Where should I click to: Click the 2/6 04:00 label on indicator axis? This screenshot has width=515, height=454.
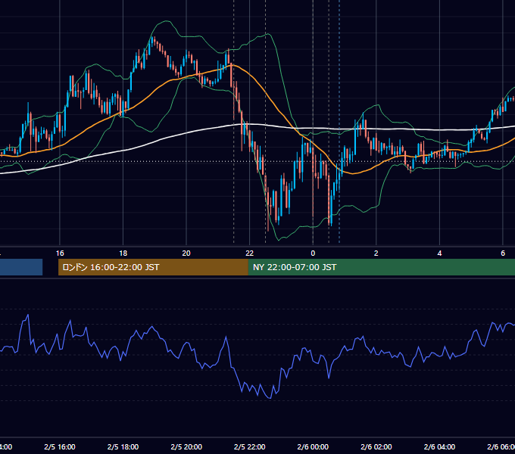point(439,447)
